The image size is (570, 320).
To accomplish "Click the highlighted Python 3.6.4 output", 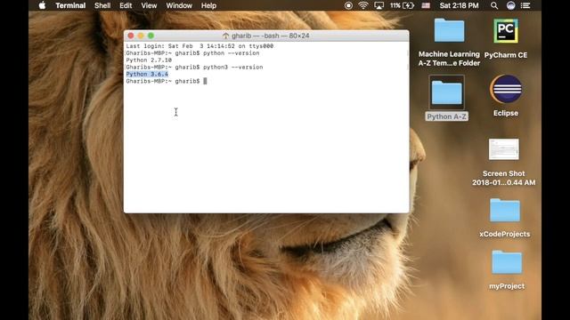I will 147,74.
